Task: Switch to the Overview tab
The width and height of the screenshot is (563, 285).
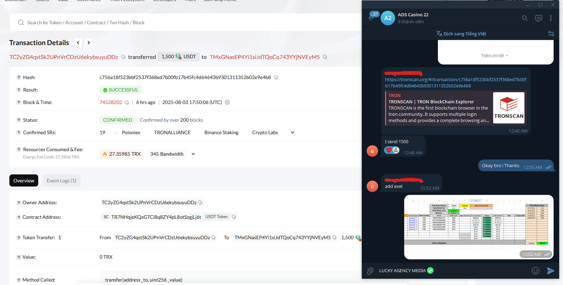Action: click(24, 181)
